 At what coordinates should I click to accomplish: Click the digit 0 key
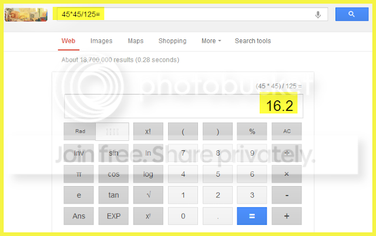point(183,216)
